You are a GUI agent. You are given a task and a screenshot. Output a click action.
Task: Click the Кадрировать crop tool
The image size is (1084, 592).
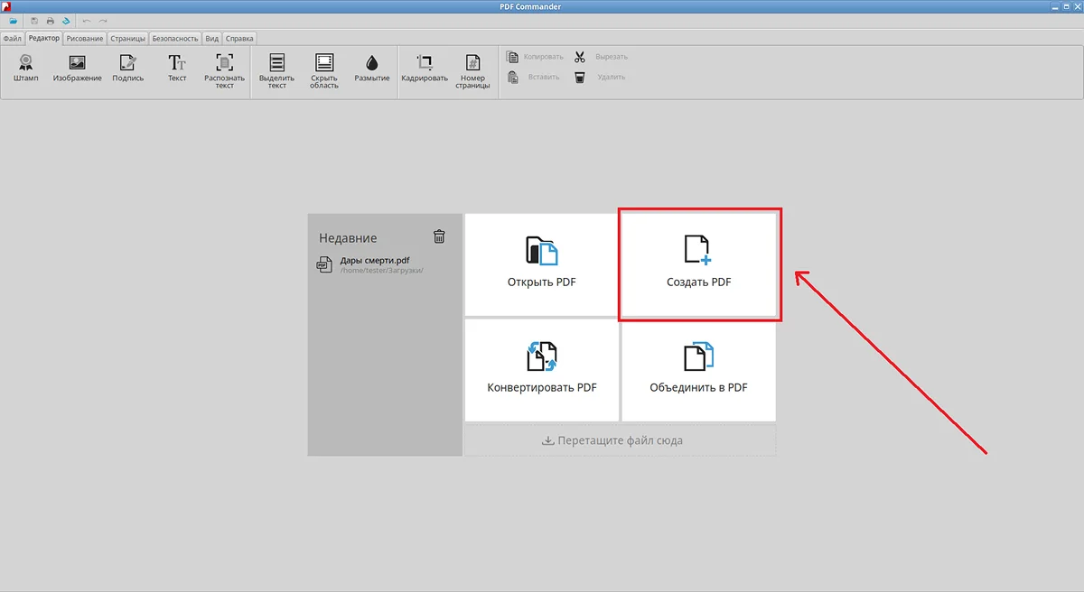[x=425, y=68]
